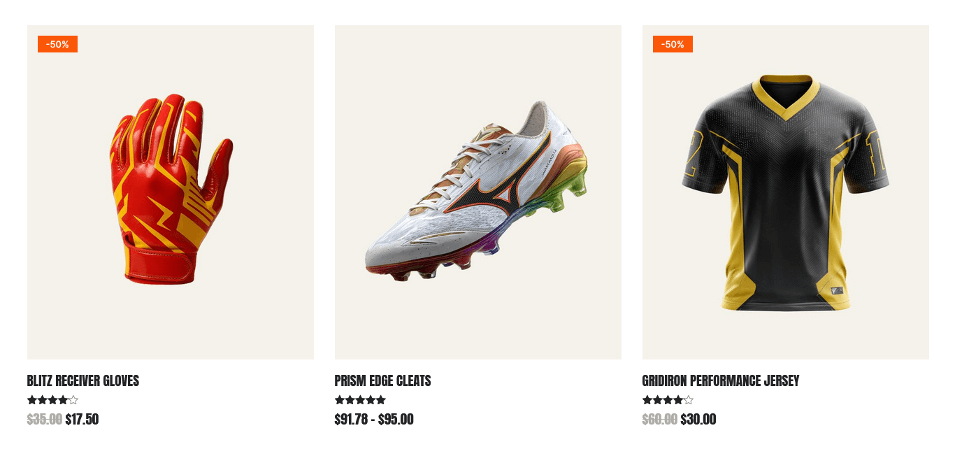Image resolution: width=955 pixels, height=449 pixels.
Task: Click the star rating under Blitz Receiver Gloves
Action: coord(52,400)
